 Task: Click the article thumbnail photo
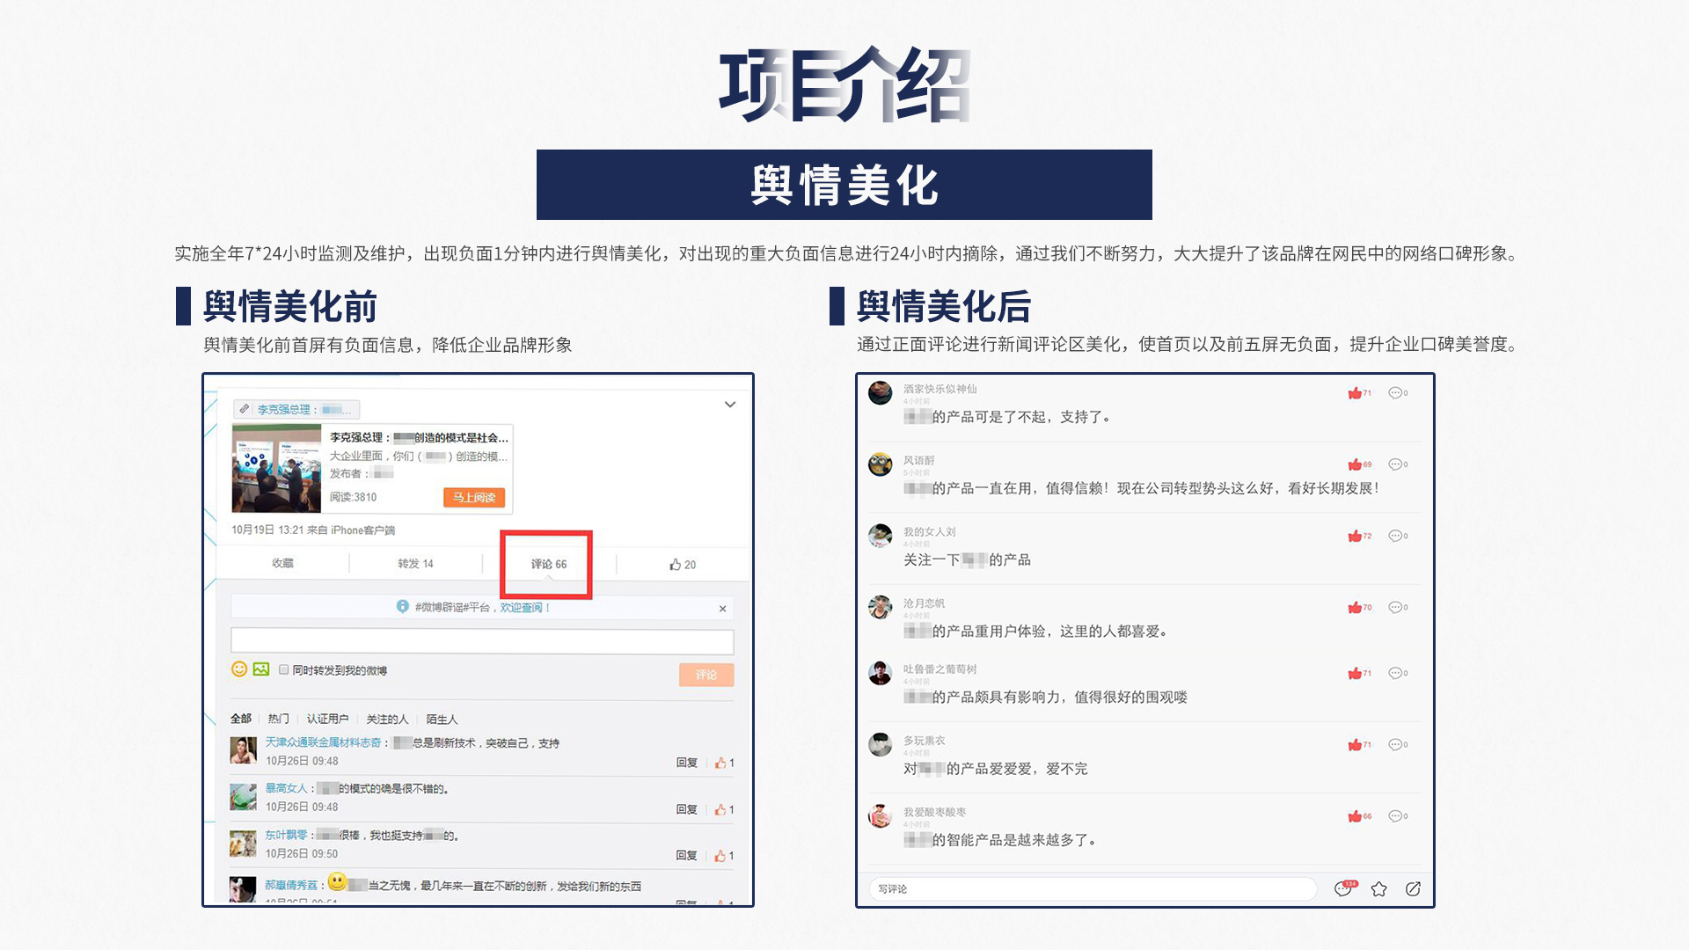[276, 468]
